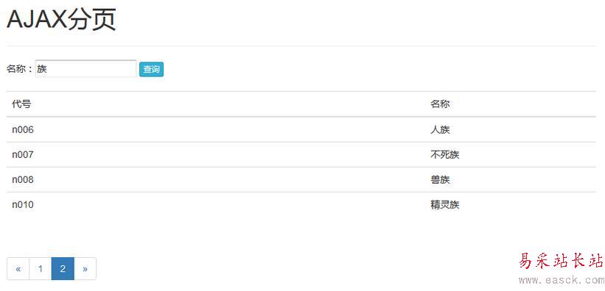Click the 易采站长站 watermark logo

coord(561,262)
